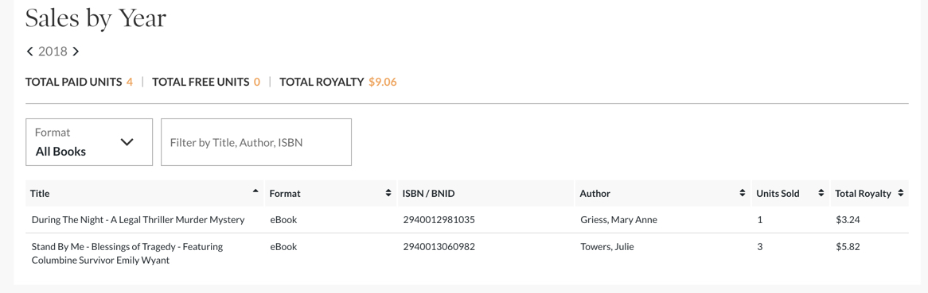Image resolution: width=928 pixels, height=293 pixels.
Task: Click author Griess, Mary Anne
Action: 619,220
